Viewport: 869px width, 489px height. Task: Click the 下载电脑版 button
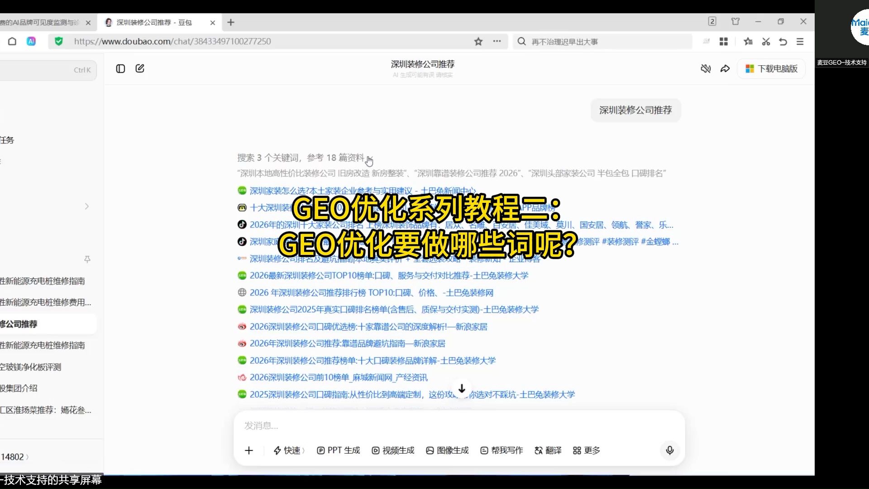771,69
